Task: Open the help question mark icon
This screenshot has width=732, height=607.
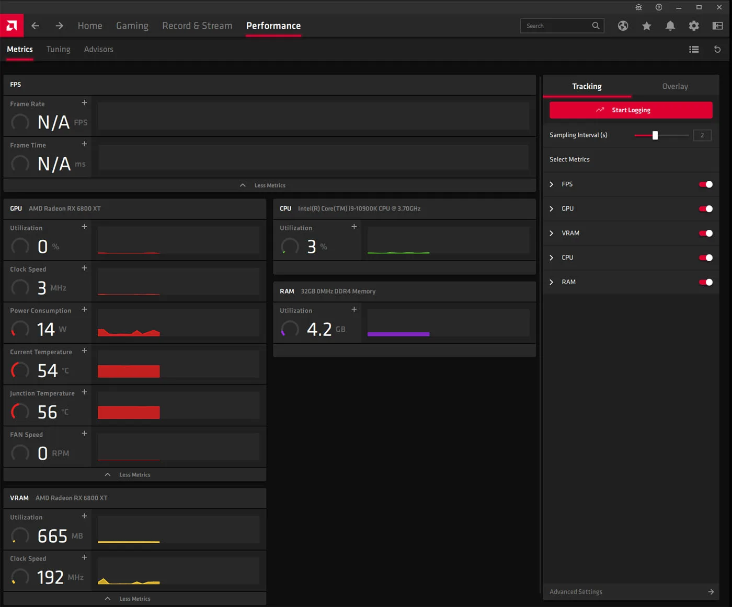Action: (x=659, y=7)
